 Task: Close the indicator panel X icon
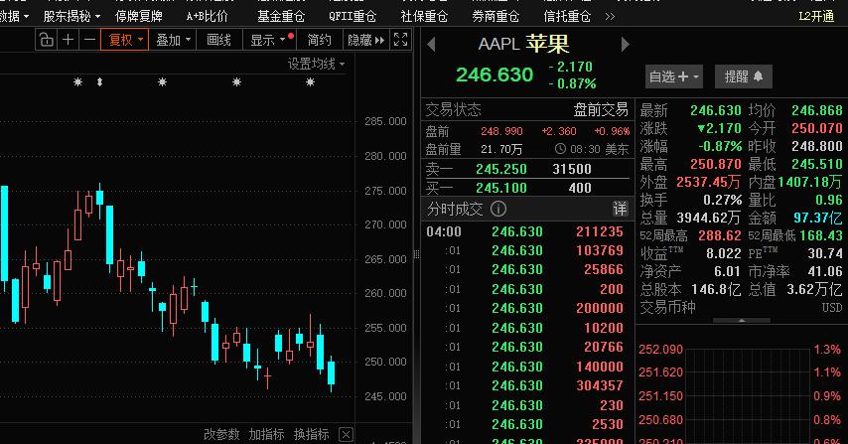tap(347, 434)
